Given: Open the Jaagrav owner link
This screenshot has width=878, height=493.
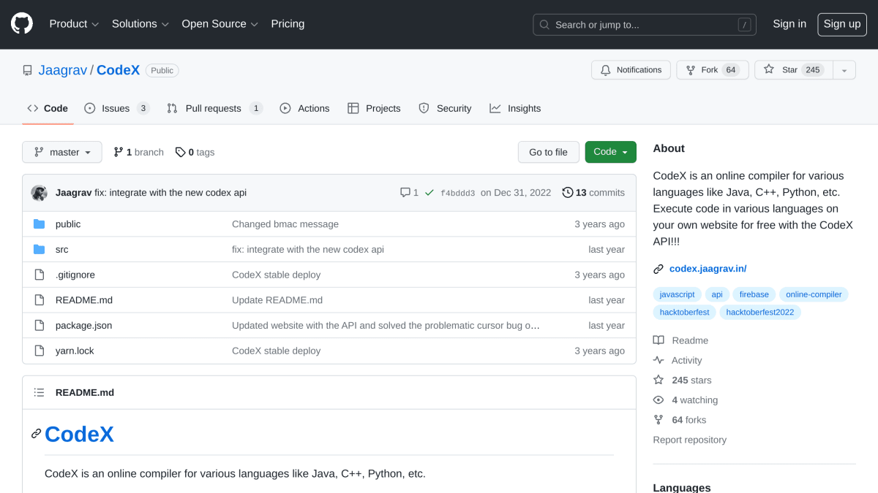Looking at the screenshot, I should [62, 70].
